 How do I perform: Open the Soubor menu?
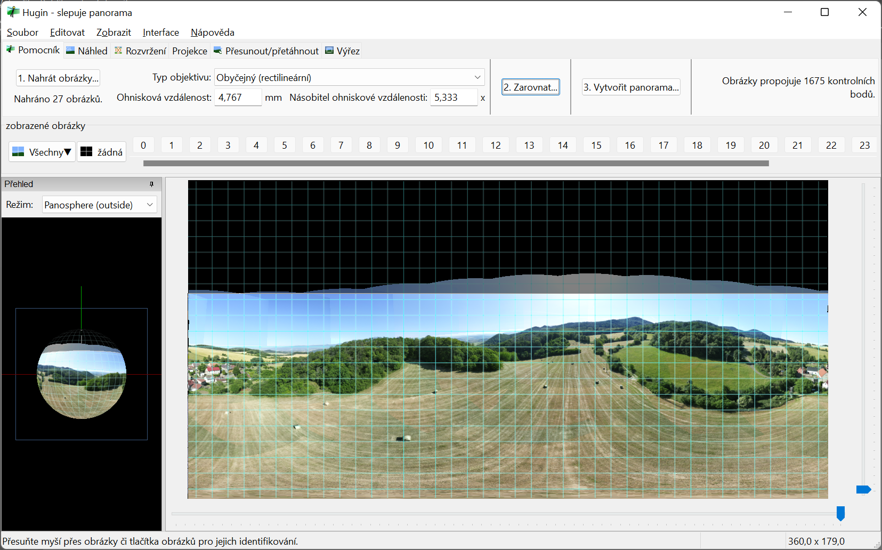point(22,33)
